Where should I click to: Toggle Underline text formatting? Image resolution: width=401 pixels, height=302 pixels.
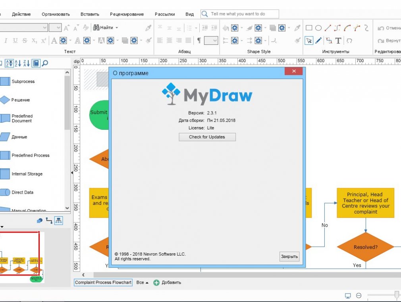pyautogui.click(x=15, y=40)
